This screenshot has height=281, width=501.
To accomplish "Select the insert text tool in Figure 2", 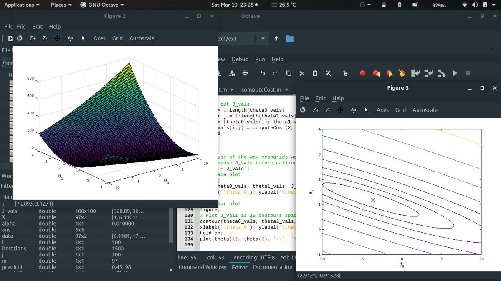I will 70,38.
